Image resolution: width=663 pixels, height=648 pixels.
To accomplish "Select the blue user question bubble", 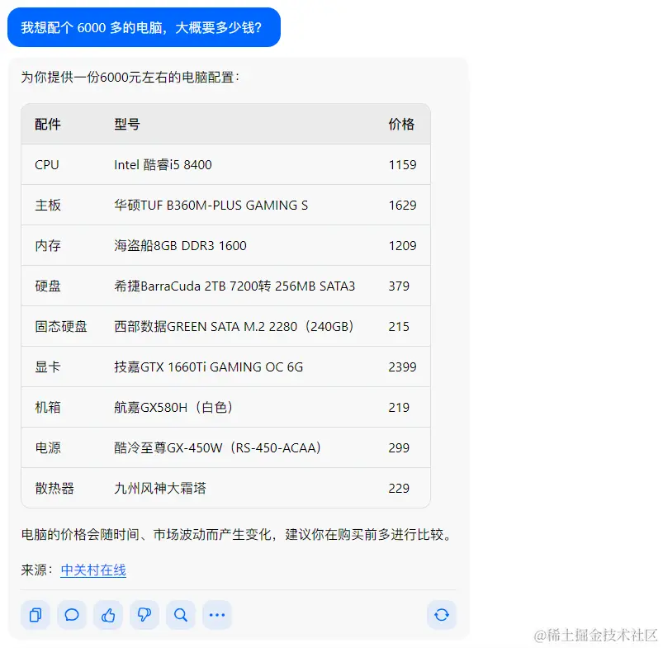I will (x=144, y=27).
